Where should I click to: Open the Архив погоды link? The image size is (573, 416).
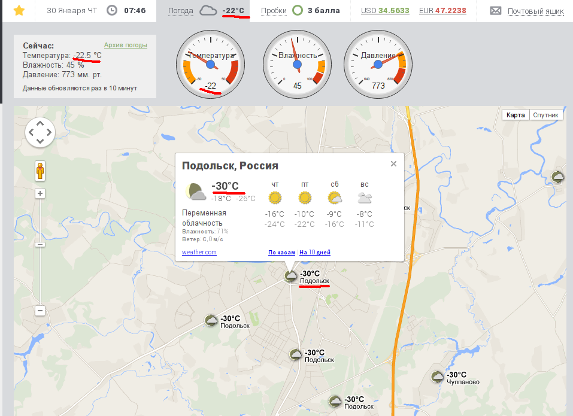[x=125, y=45]
